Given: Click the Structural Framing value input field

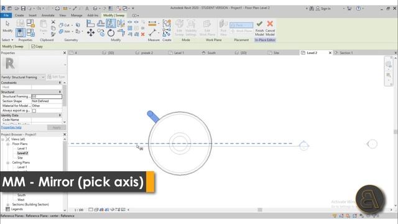Looking at the screenshot, I should pos(47,96).
